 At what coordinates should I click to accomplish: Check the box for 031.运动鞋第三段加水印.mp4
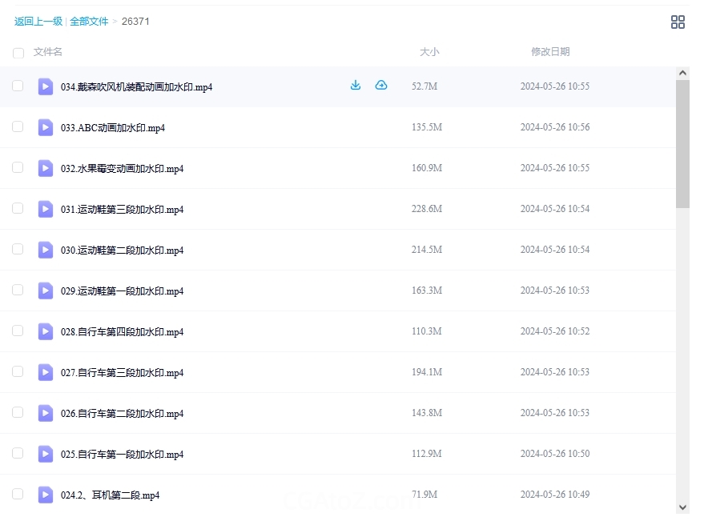(x=18, y=208)
